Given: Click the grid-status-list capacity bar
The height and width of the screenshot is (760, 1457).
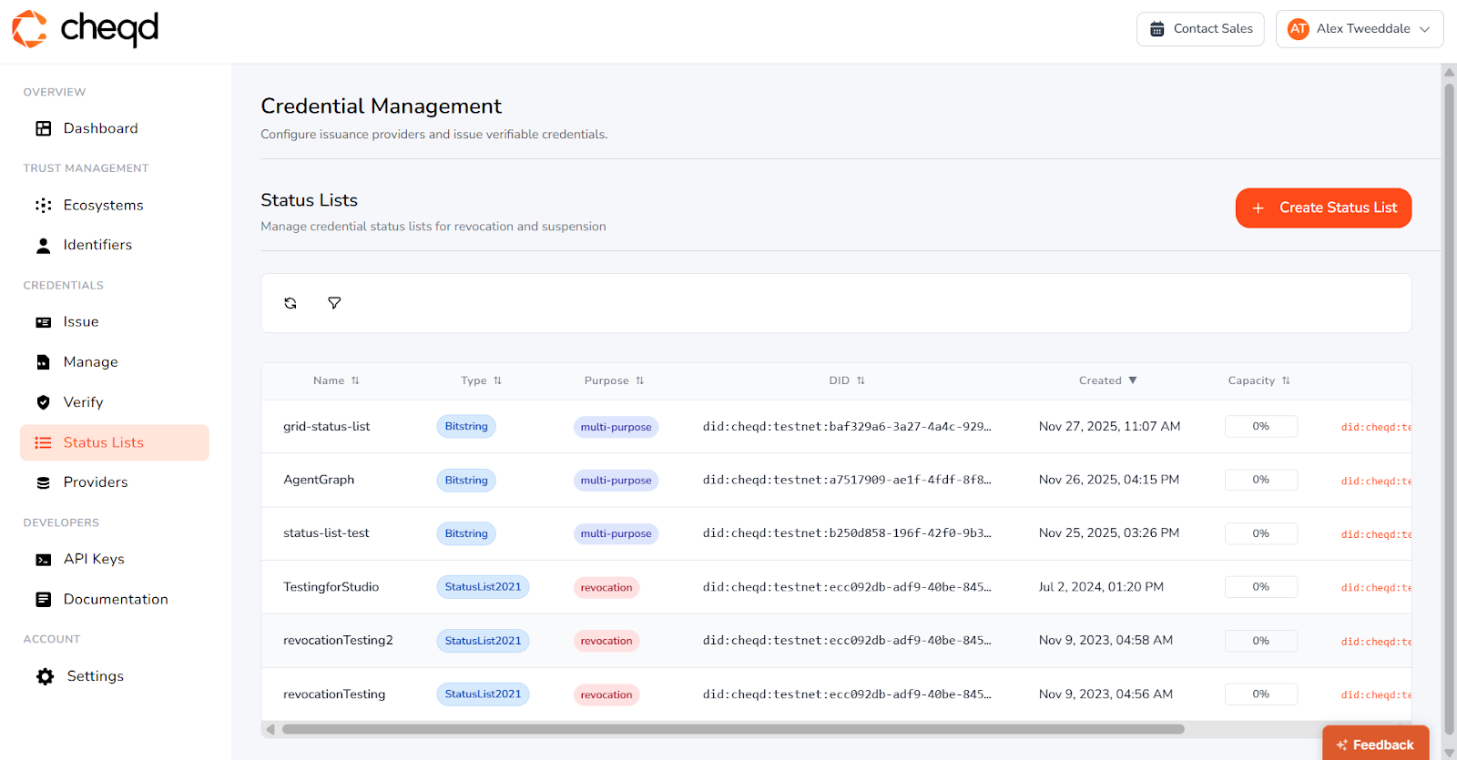Looking at the screenshot, I should click(x=1260, y=426).
